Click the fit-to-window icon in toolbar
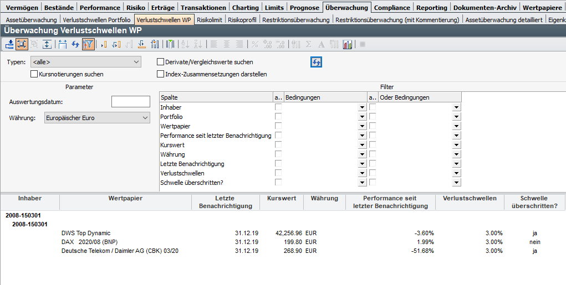The width and height of the screenshot is (566, 285). click(x=22, y=44)
